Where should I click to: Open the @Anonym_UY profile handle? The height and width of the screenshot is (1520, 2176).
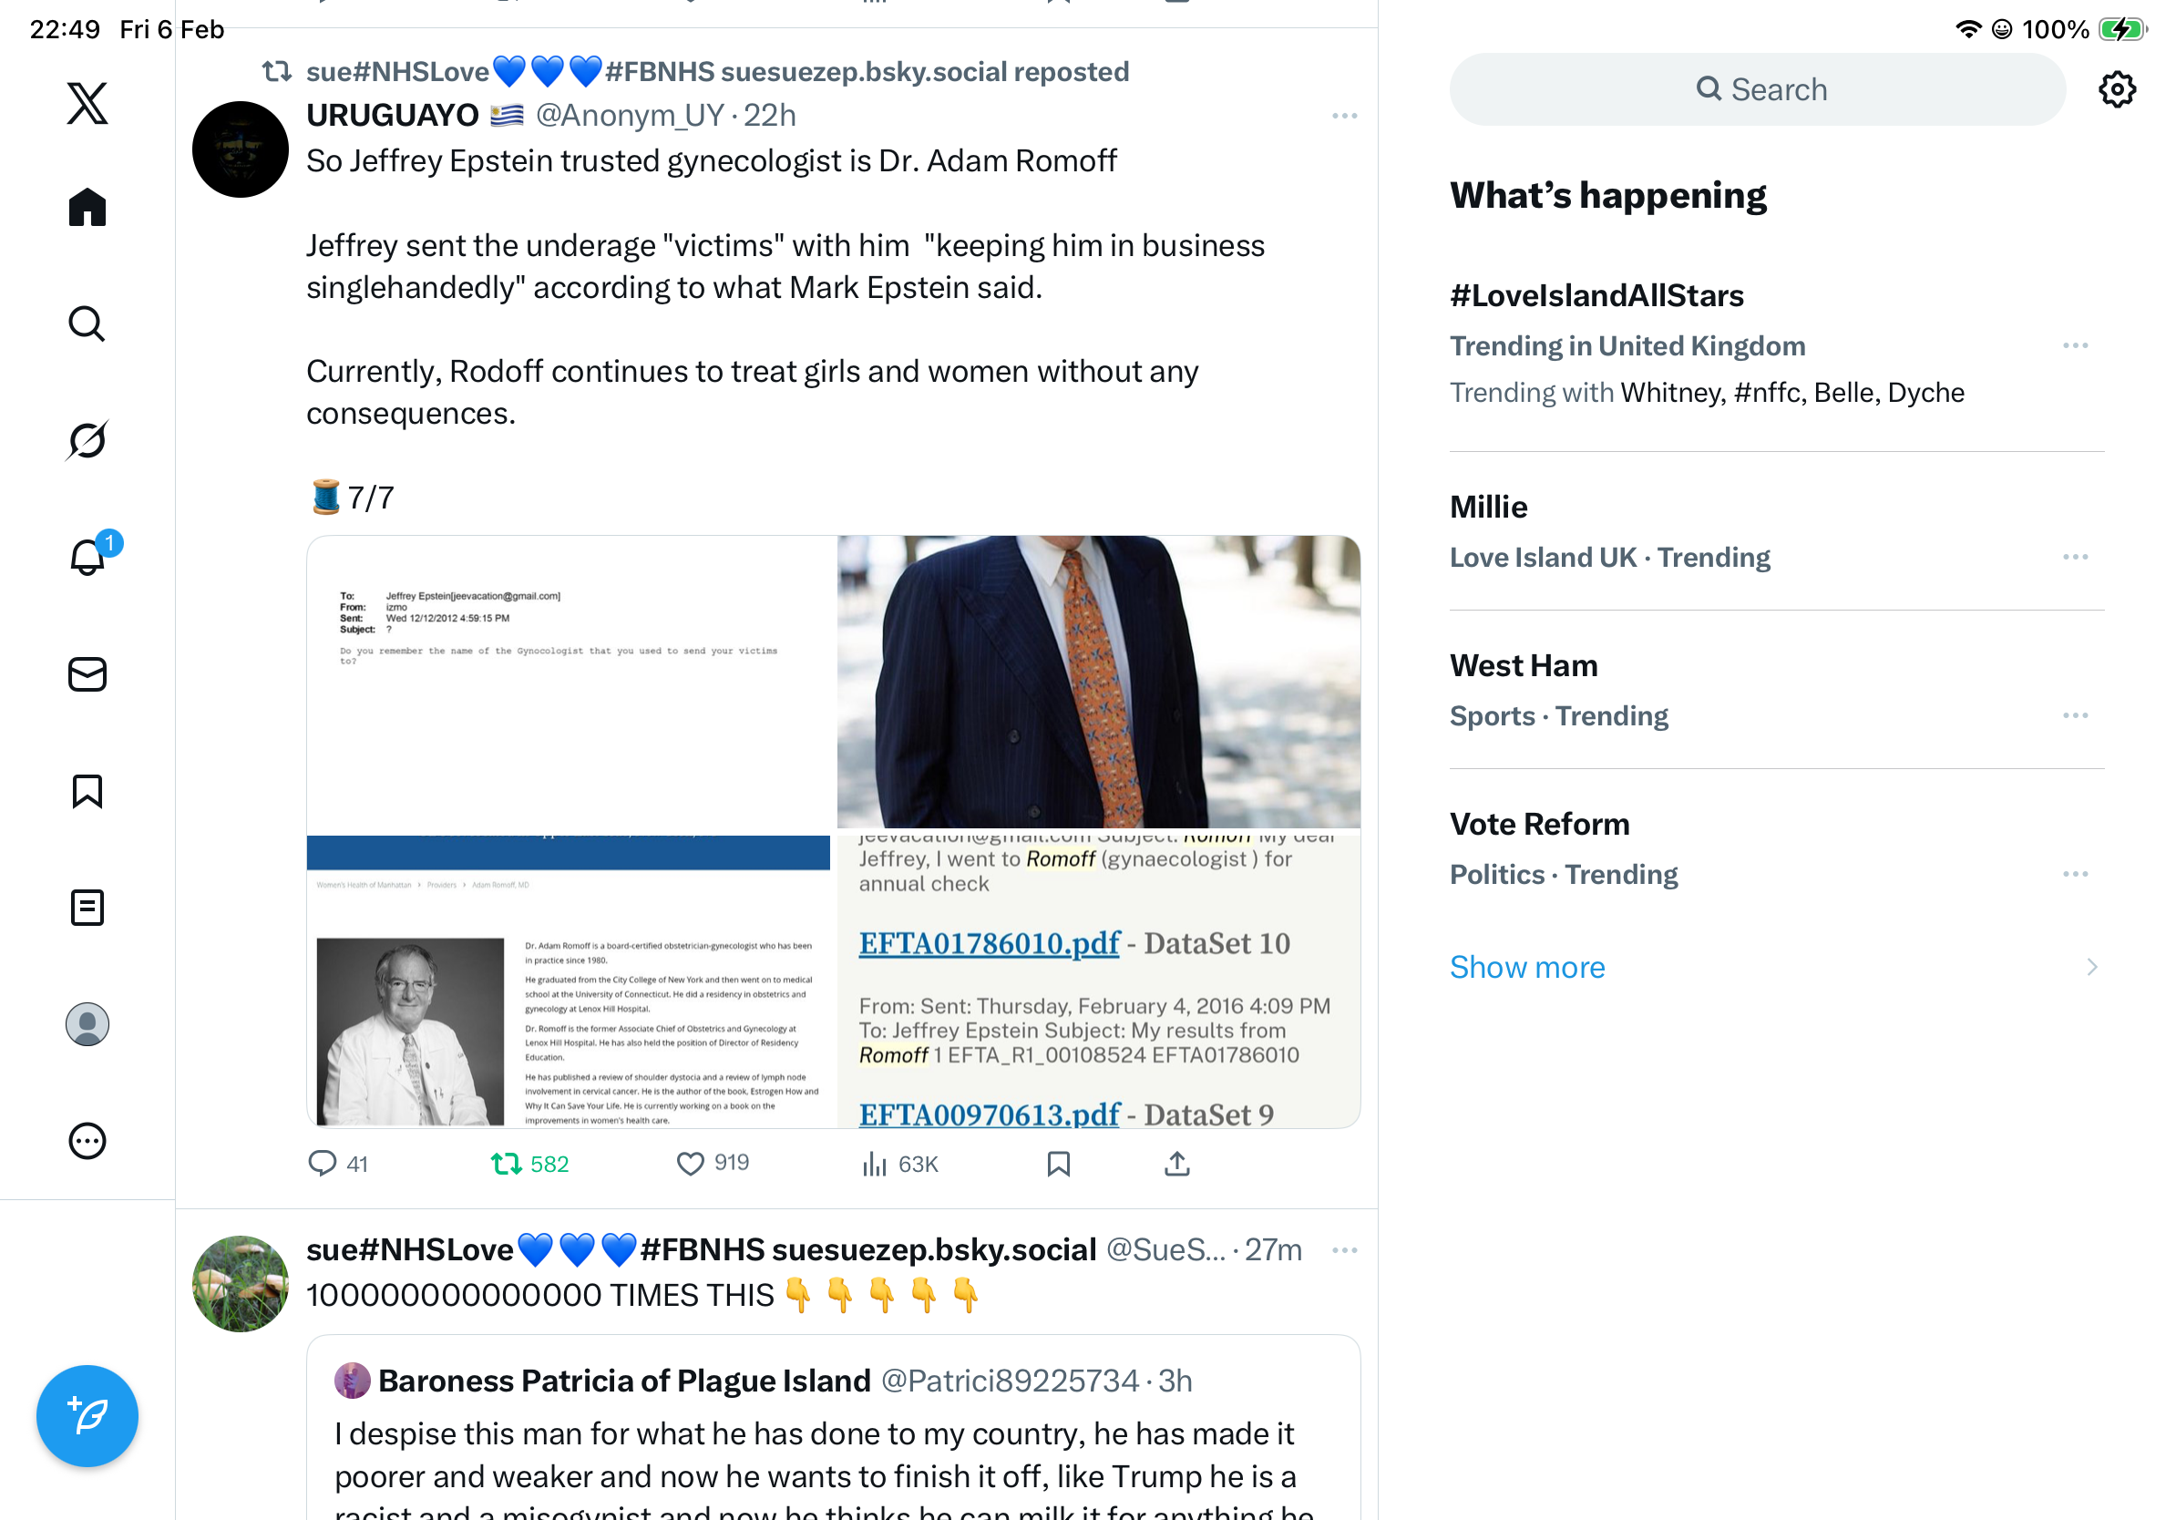(630, 115)
